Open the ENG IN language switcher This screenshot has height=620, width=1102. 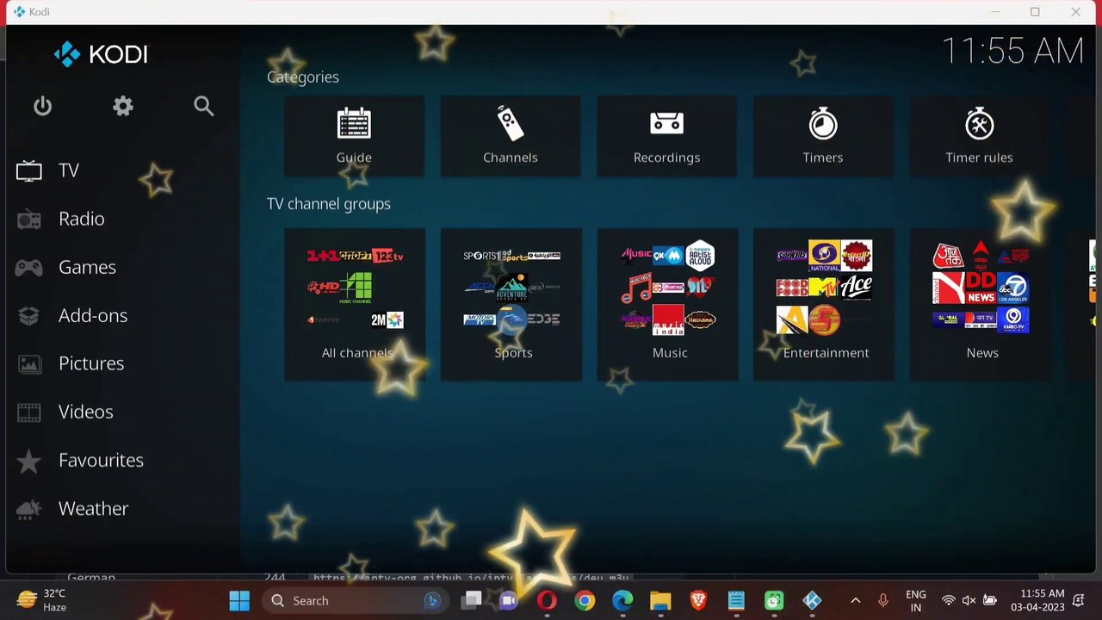916,600
